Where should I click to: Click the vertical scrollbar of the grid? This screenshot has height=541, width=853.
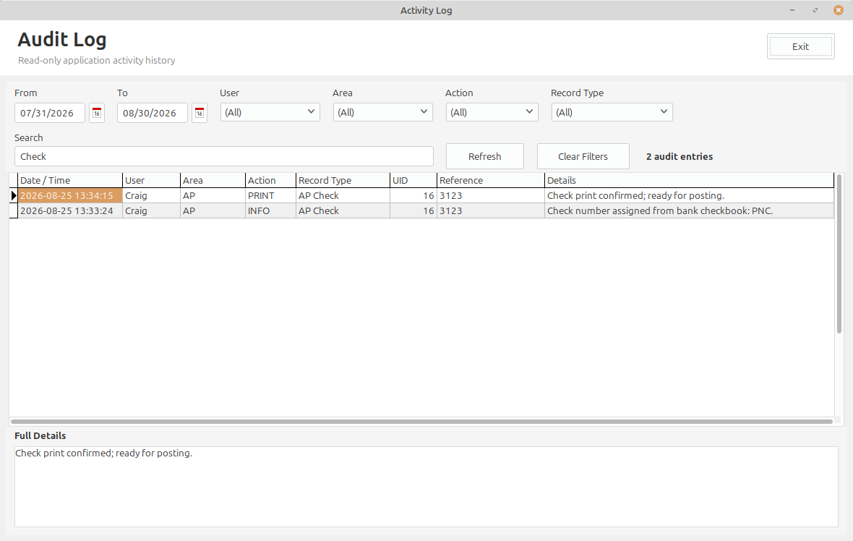tap(839, 254)
